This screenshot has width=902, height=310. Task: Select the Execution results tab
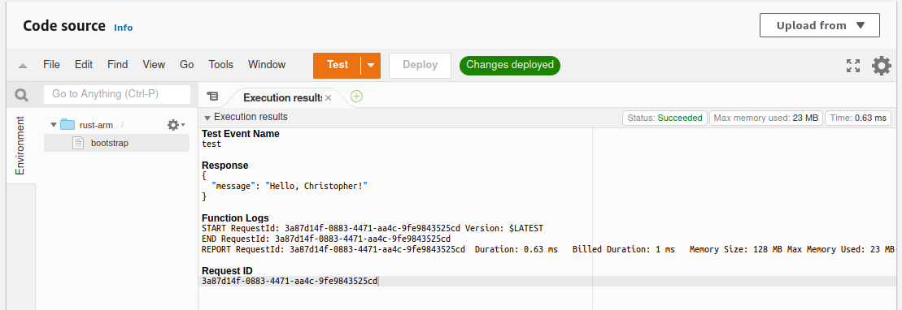(282, 97)
